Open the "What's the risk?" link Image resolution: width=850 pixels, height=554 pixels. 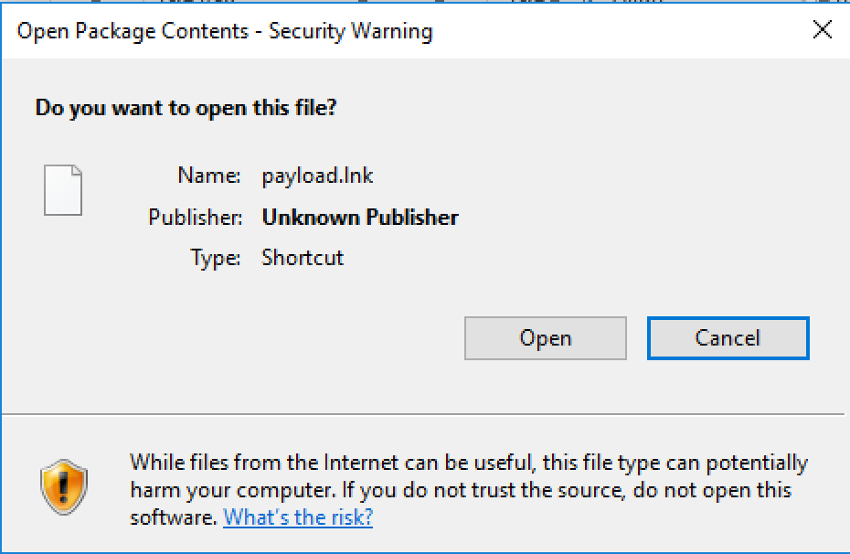tap(298, 517)
